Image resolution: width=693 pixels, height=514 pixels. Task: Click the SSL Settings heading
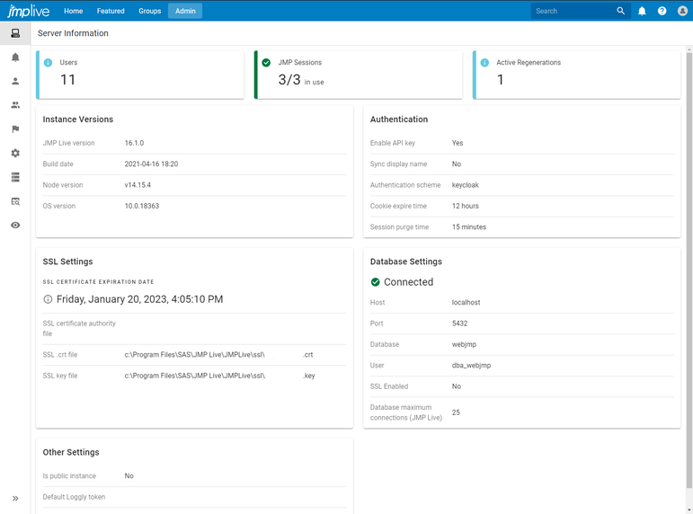pos(67,261)
